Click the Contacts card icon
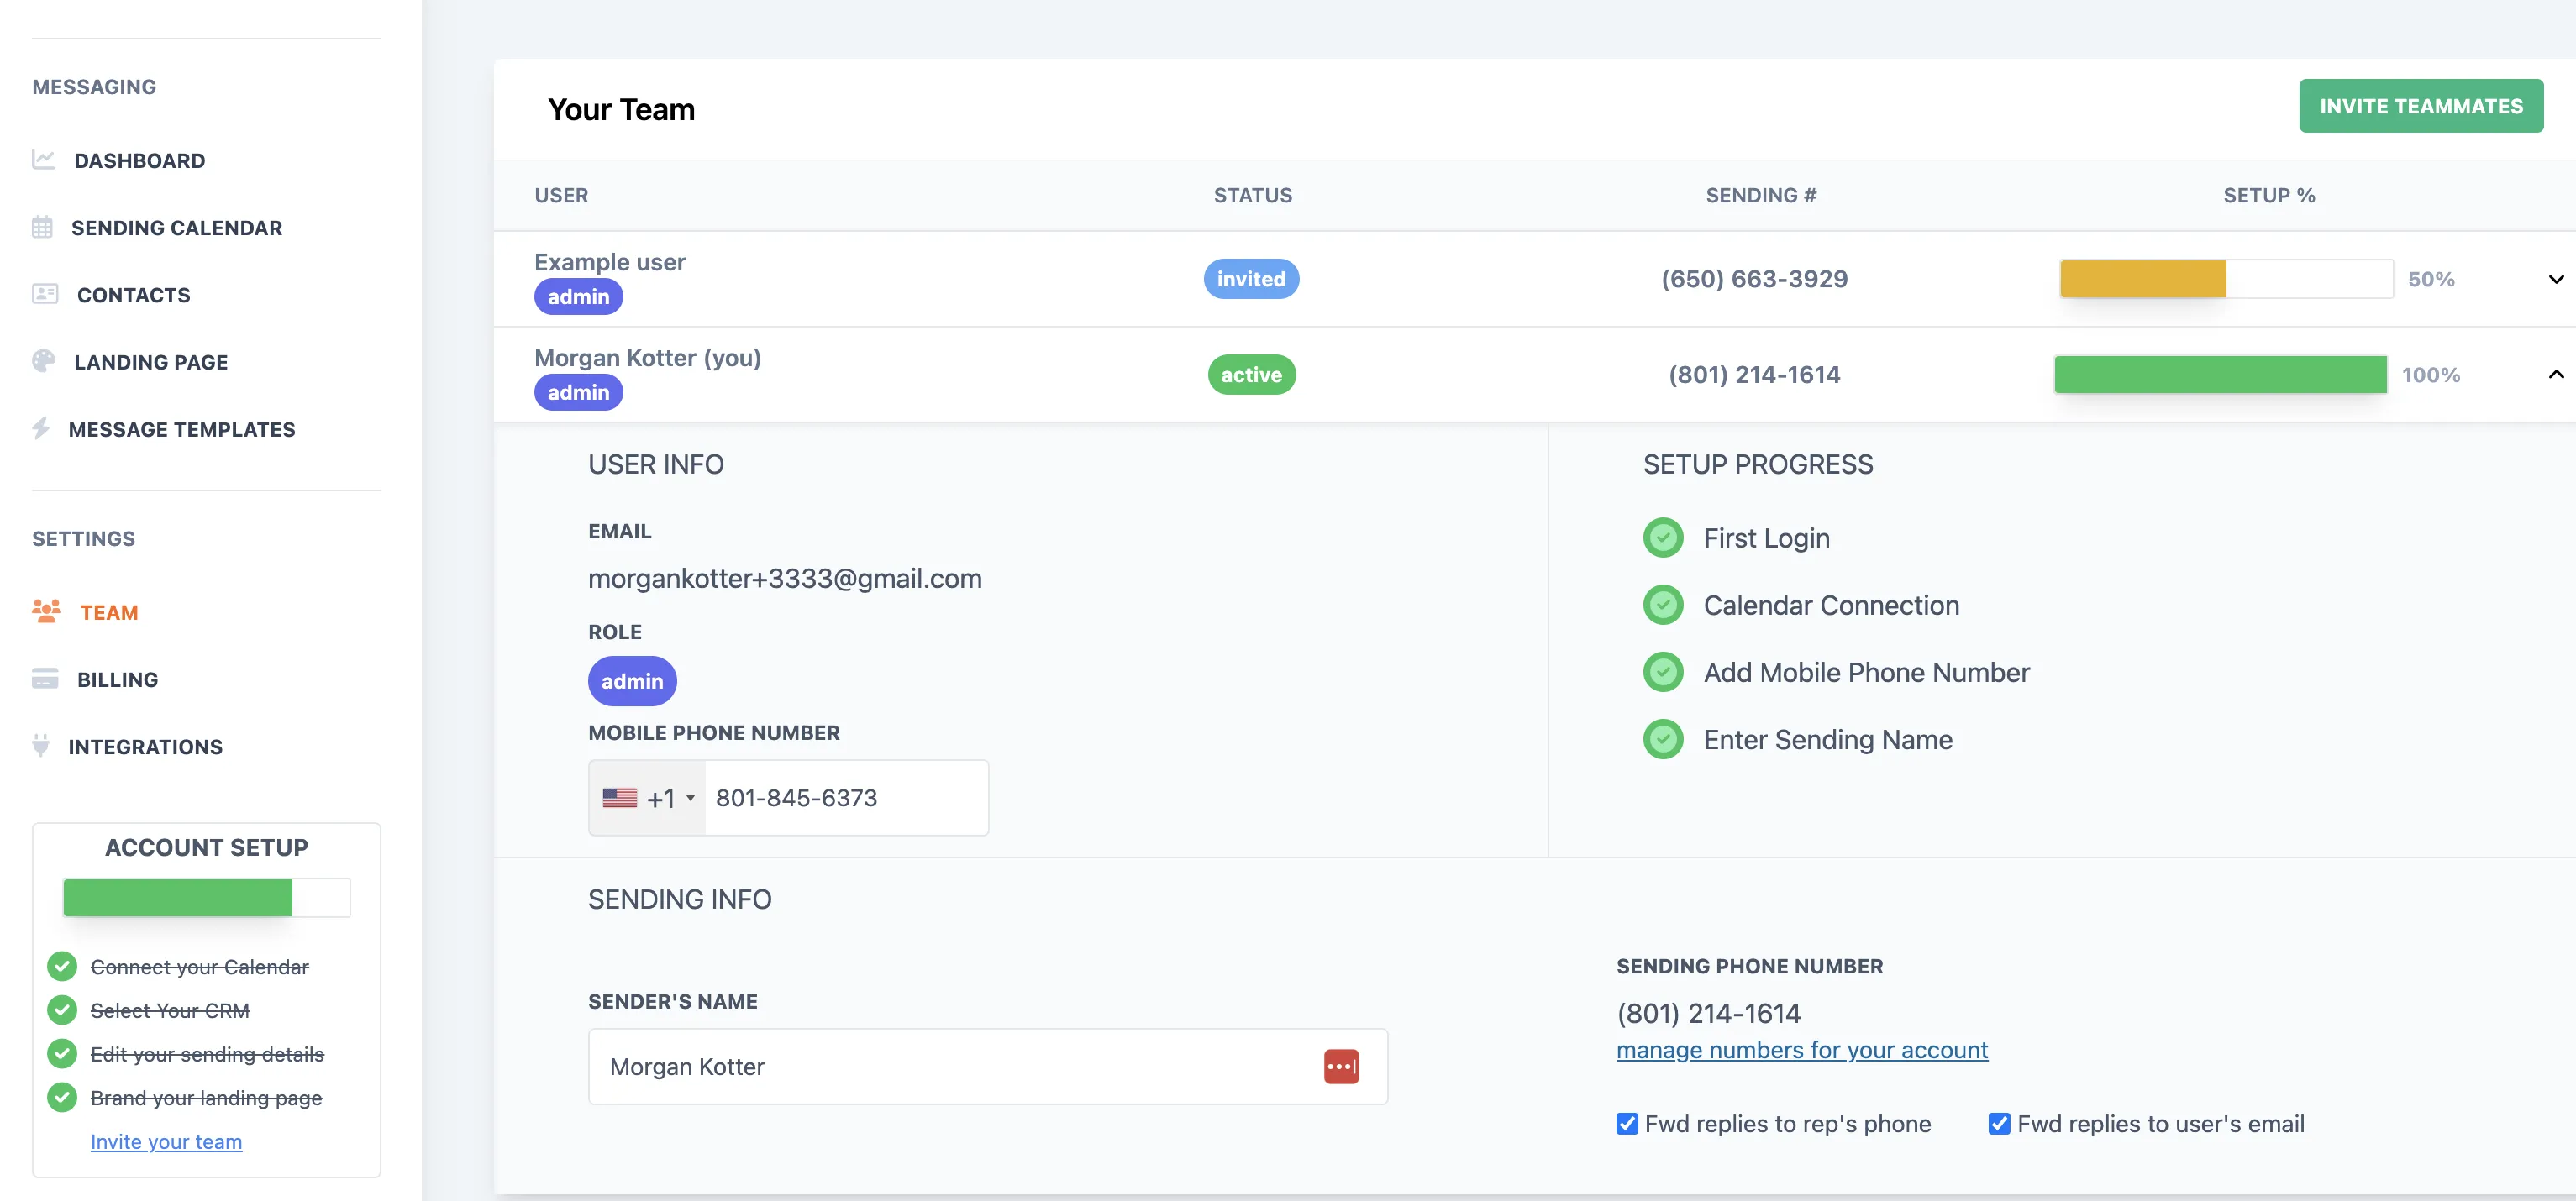Screen dimensions: 2576x1201 click(45, 294)
